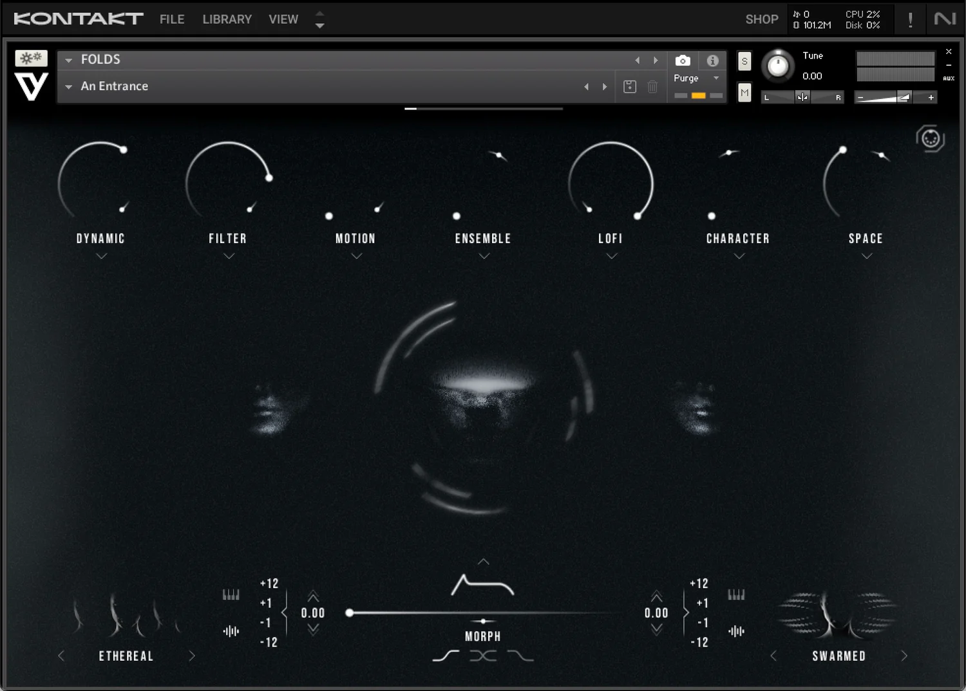
Task: Open the LIBRARY menu
Action: click(227, 19)
